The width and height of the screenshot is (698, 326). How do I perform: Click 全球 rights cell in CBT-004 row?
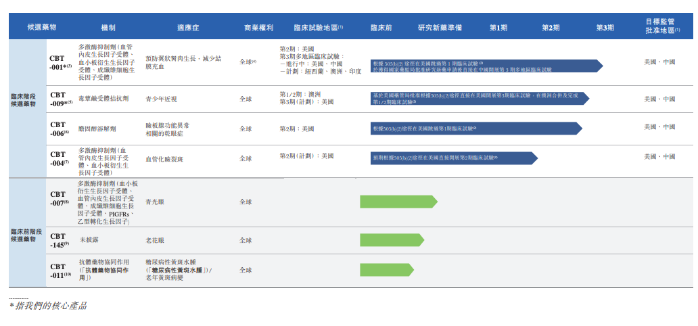(x=246, y=158)
